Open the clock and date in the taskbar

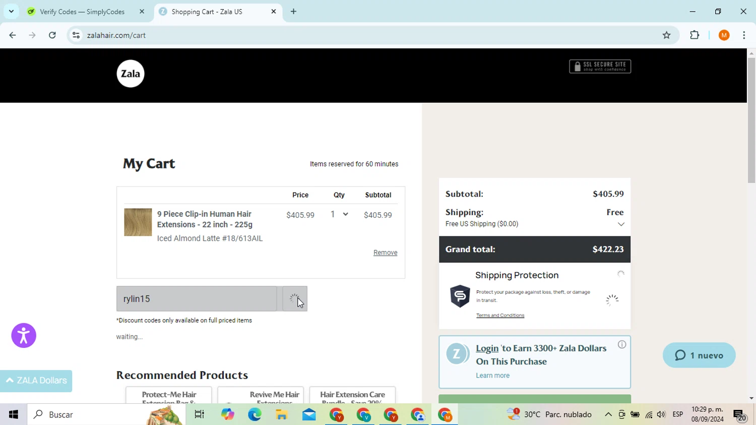click(x=707, y=414)
